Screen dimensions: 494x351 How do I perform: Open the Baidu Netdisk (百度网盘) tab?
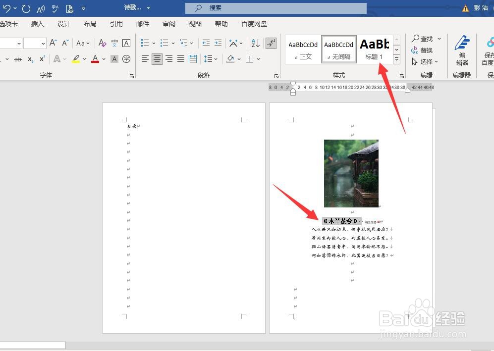click(254, 24)
